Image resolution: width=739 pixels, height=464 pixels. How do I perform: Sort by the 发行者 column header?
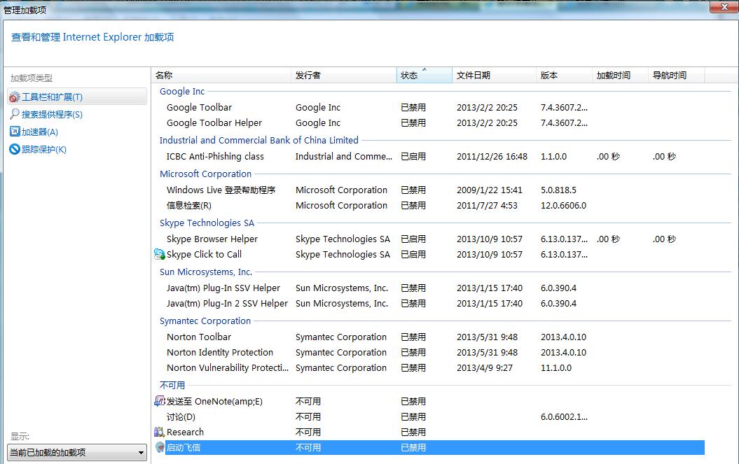(343, 76)
